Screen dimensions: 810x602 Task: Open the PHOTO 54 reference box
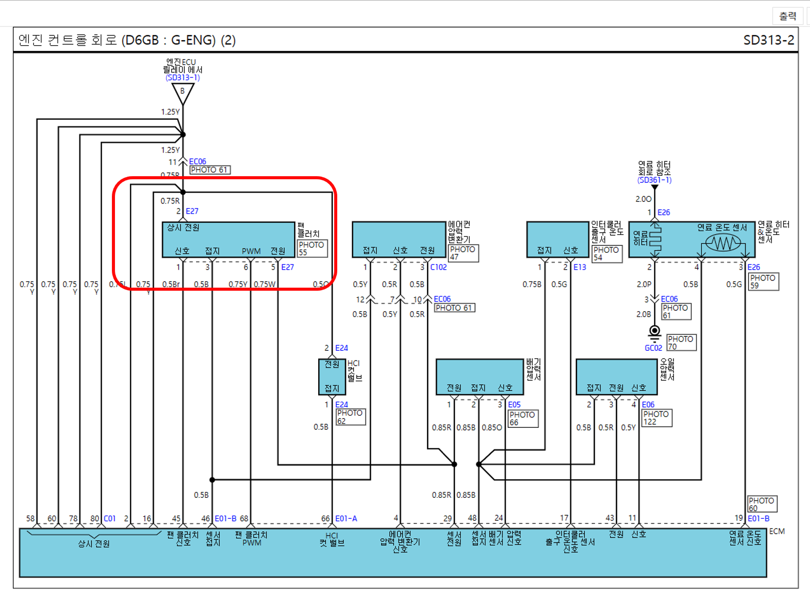(607, 254)
